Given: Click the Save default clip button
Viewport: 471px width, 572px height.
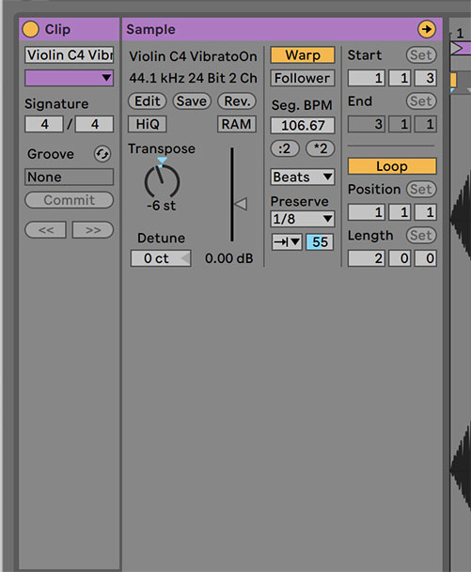Looking at the screenshot, I should tap(192, 101).
